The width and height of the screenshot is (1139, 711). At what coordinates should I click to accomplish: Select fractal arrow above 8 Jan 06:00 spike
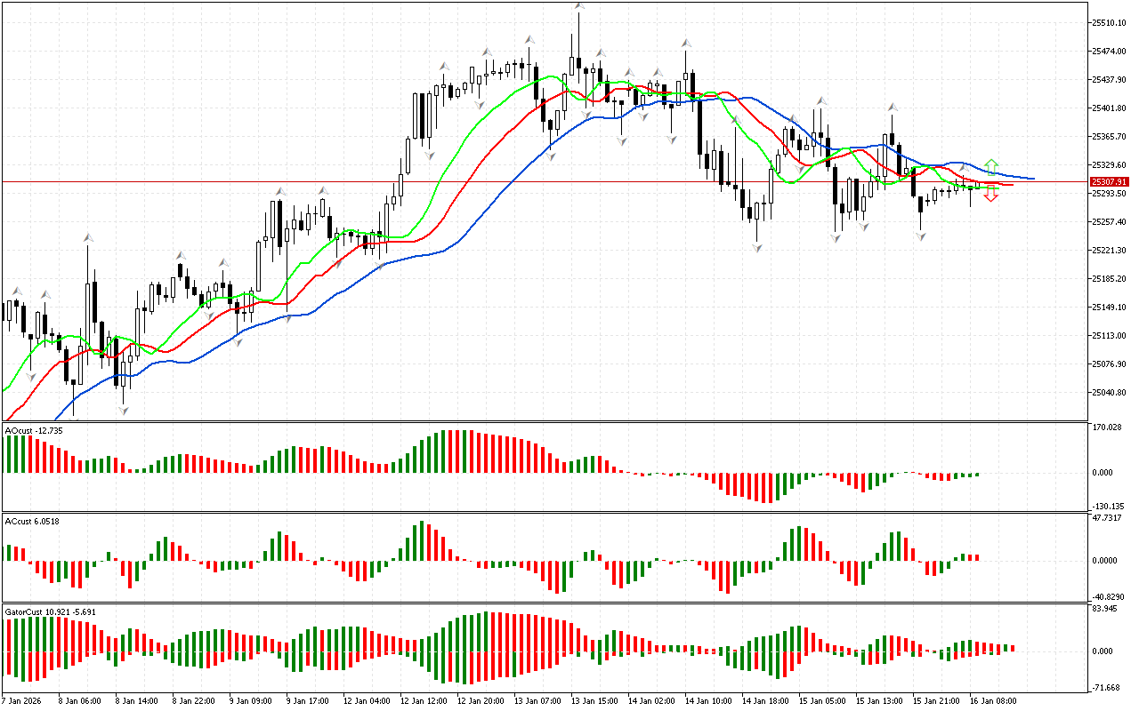[88, 237]
